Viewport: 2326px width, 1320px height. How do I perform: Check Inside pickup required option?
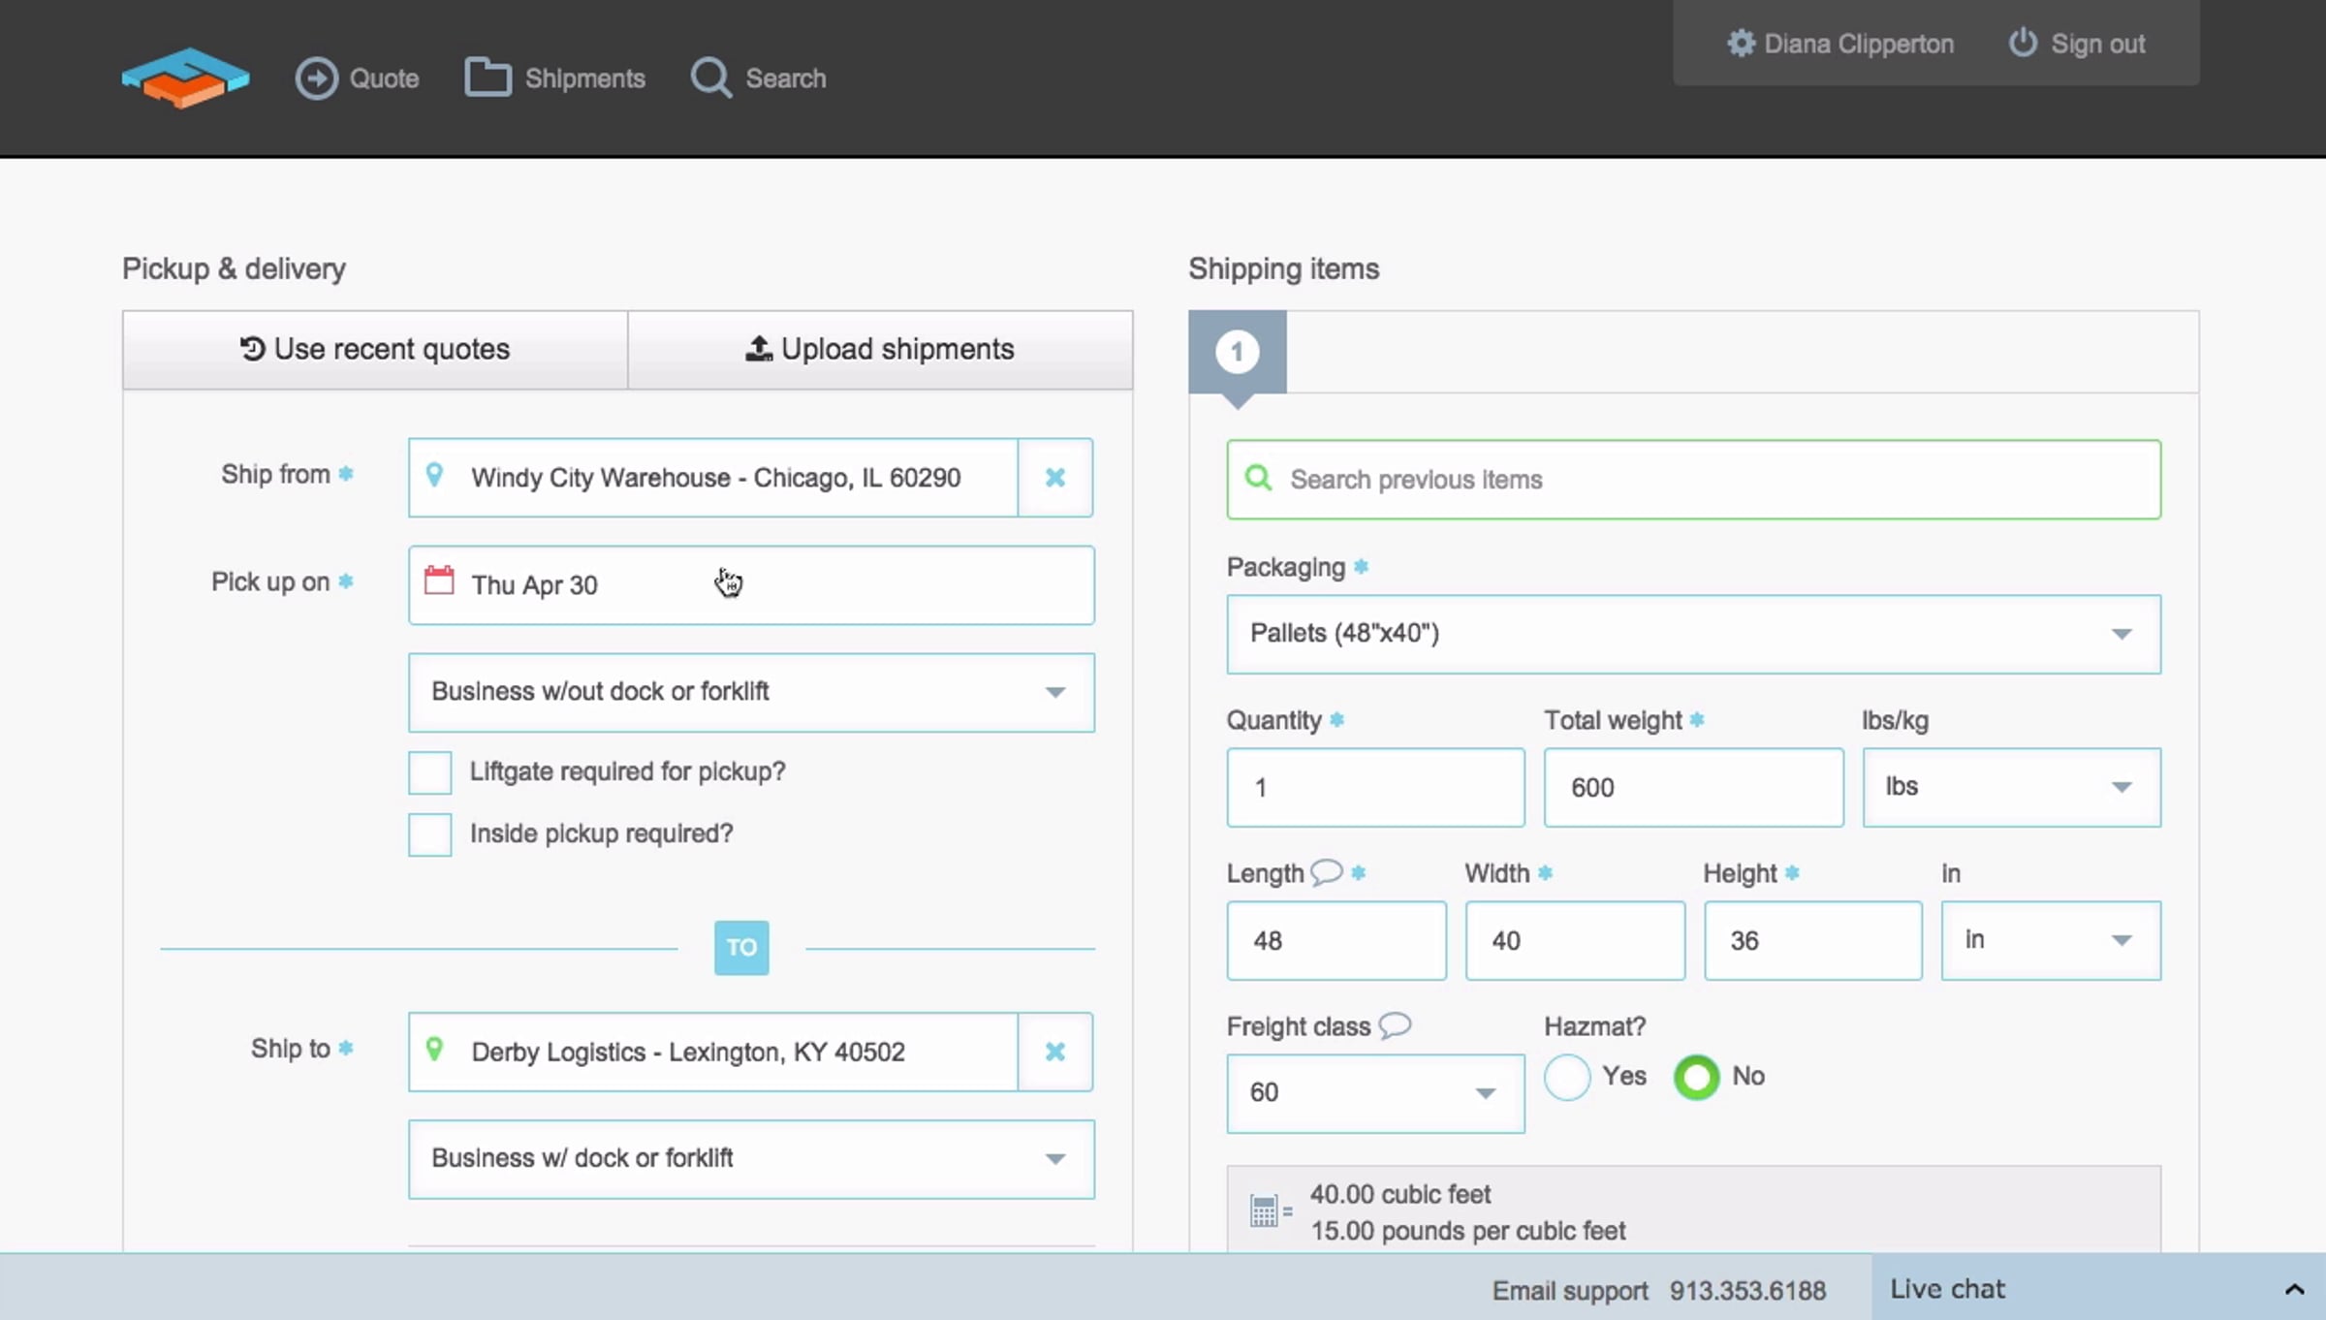tap(430, 834)
